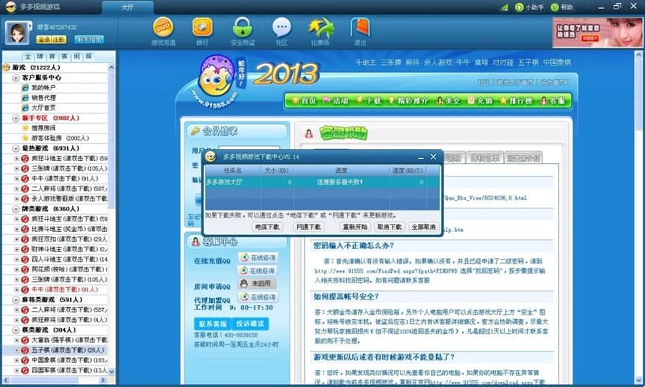Click the game list vertical scrollbar

pos(111,218)
